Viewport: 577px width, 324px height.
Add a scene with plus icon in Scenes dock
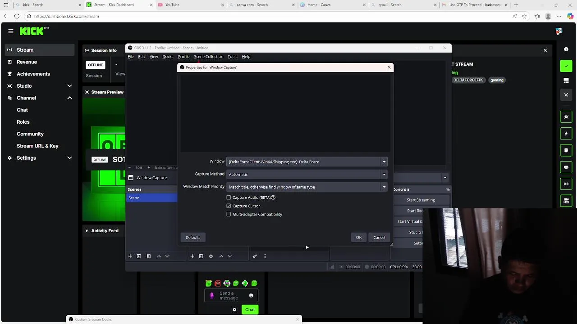tap(130, 256)
